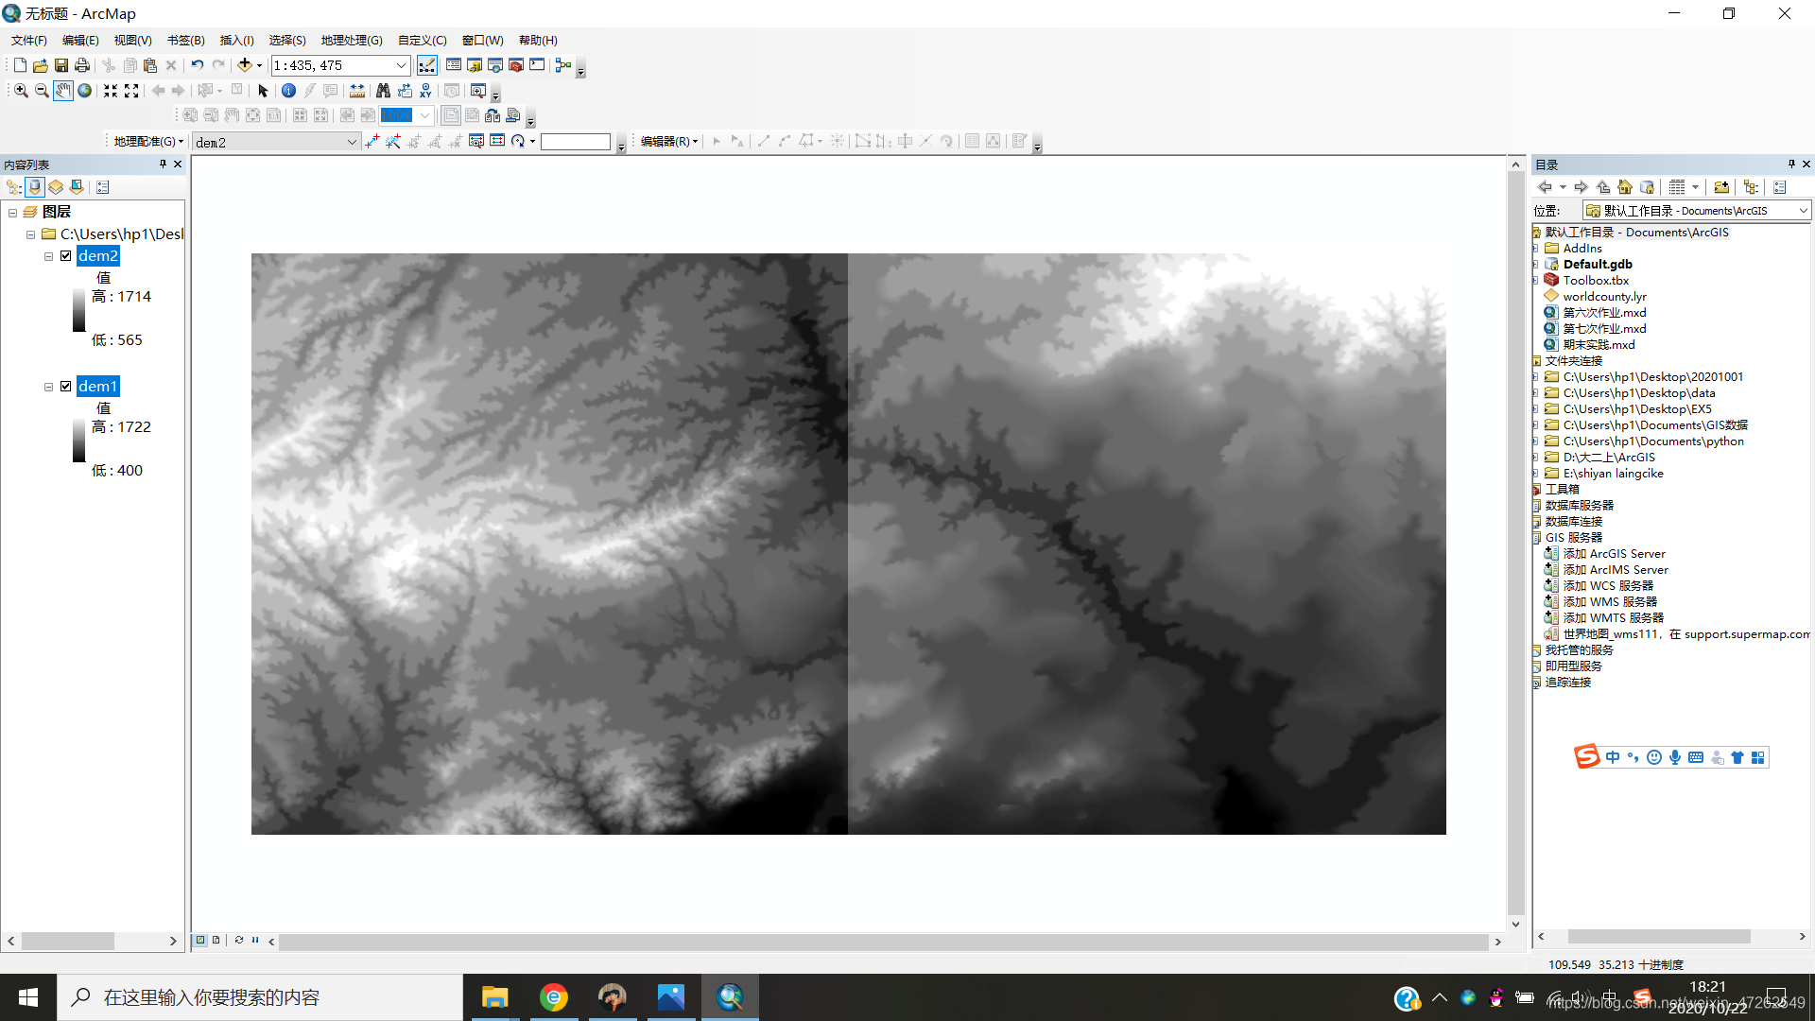
Task: Open the 书签(B) menu
Action: [185, 40]
